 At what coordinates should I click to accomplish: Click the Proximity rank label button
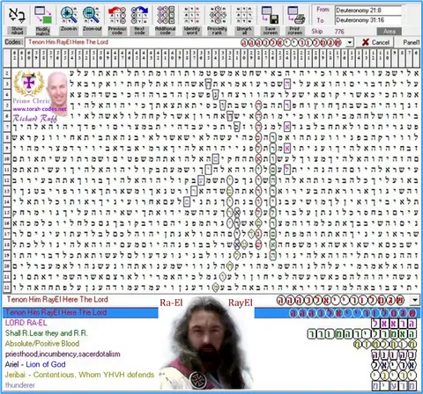click(x=217, y=31)
